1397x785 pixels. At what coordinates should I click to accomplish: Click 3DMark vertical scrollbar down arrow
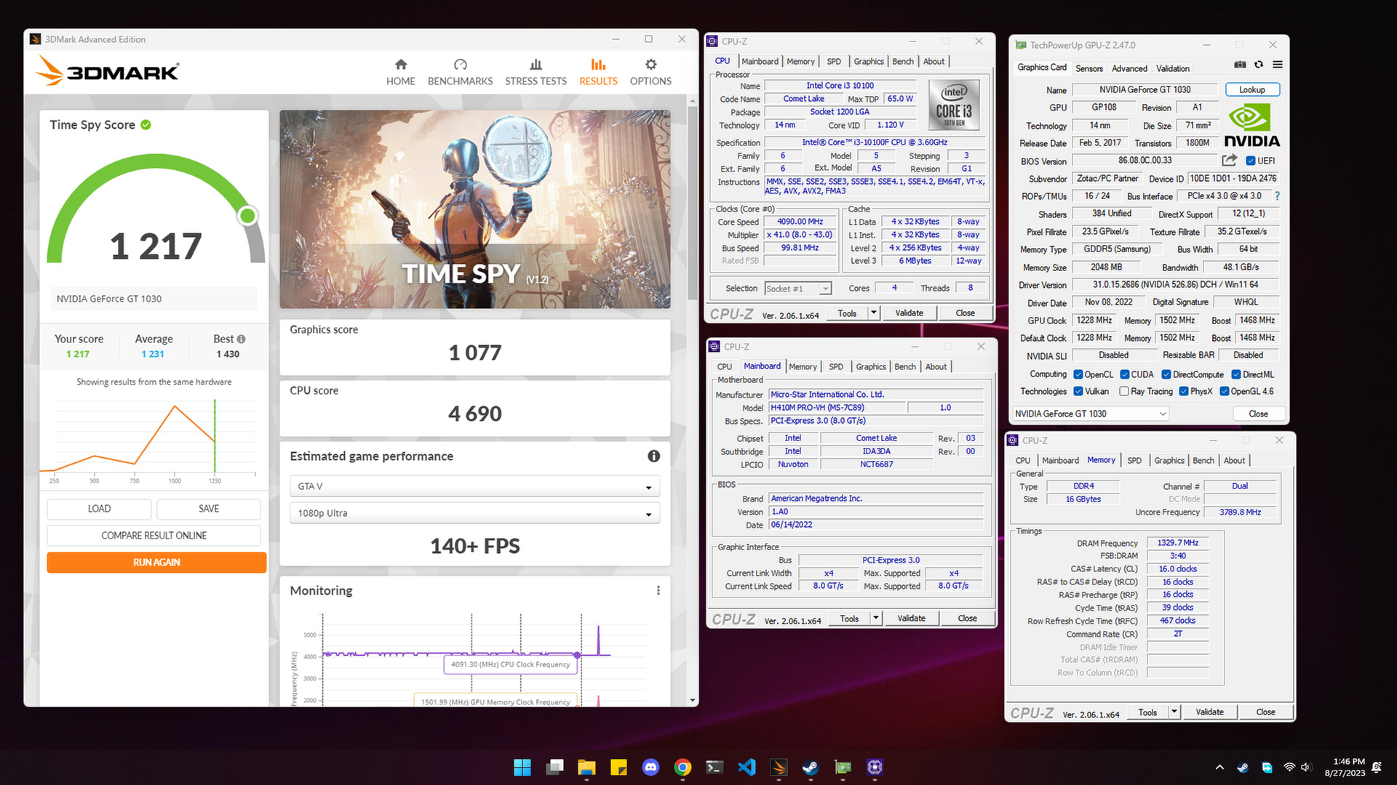point(693,701)
